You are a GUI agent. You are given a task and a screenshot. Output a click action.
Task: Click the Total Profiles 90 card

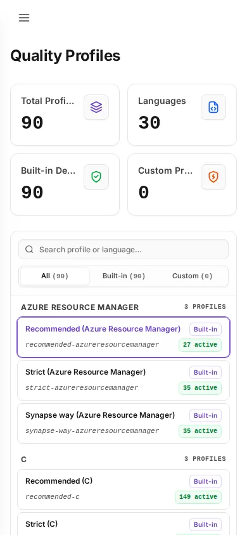65,115
